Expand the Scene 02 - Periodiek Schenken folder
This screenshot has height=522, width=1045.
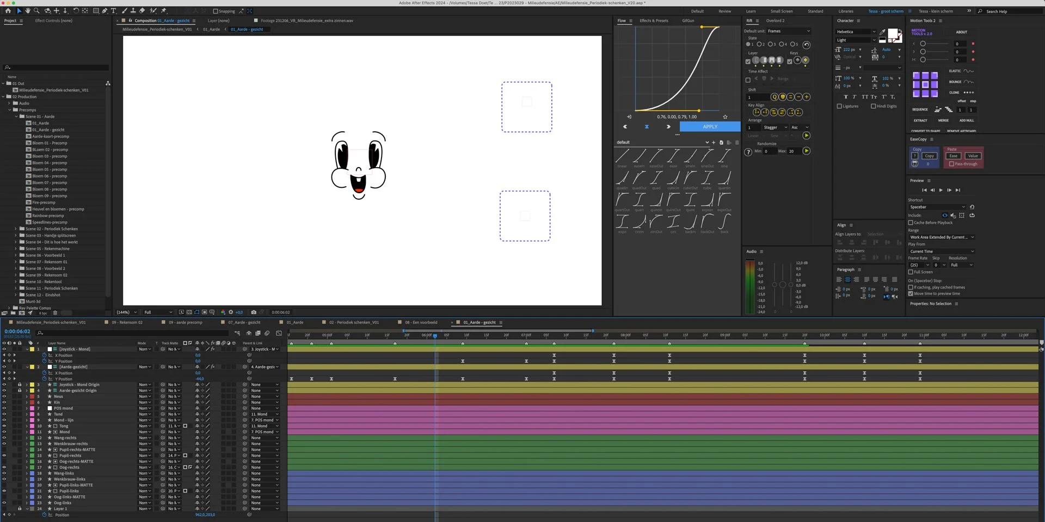[x=16, y=229]
